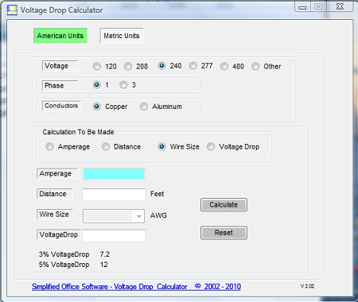358x302 pixels.
Task: Select 240 volts radio button
Action: (161, 66)
